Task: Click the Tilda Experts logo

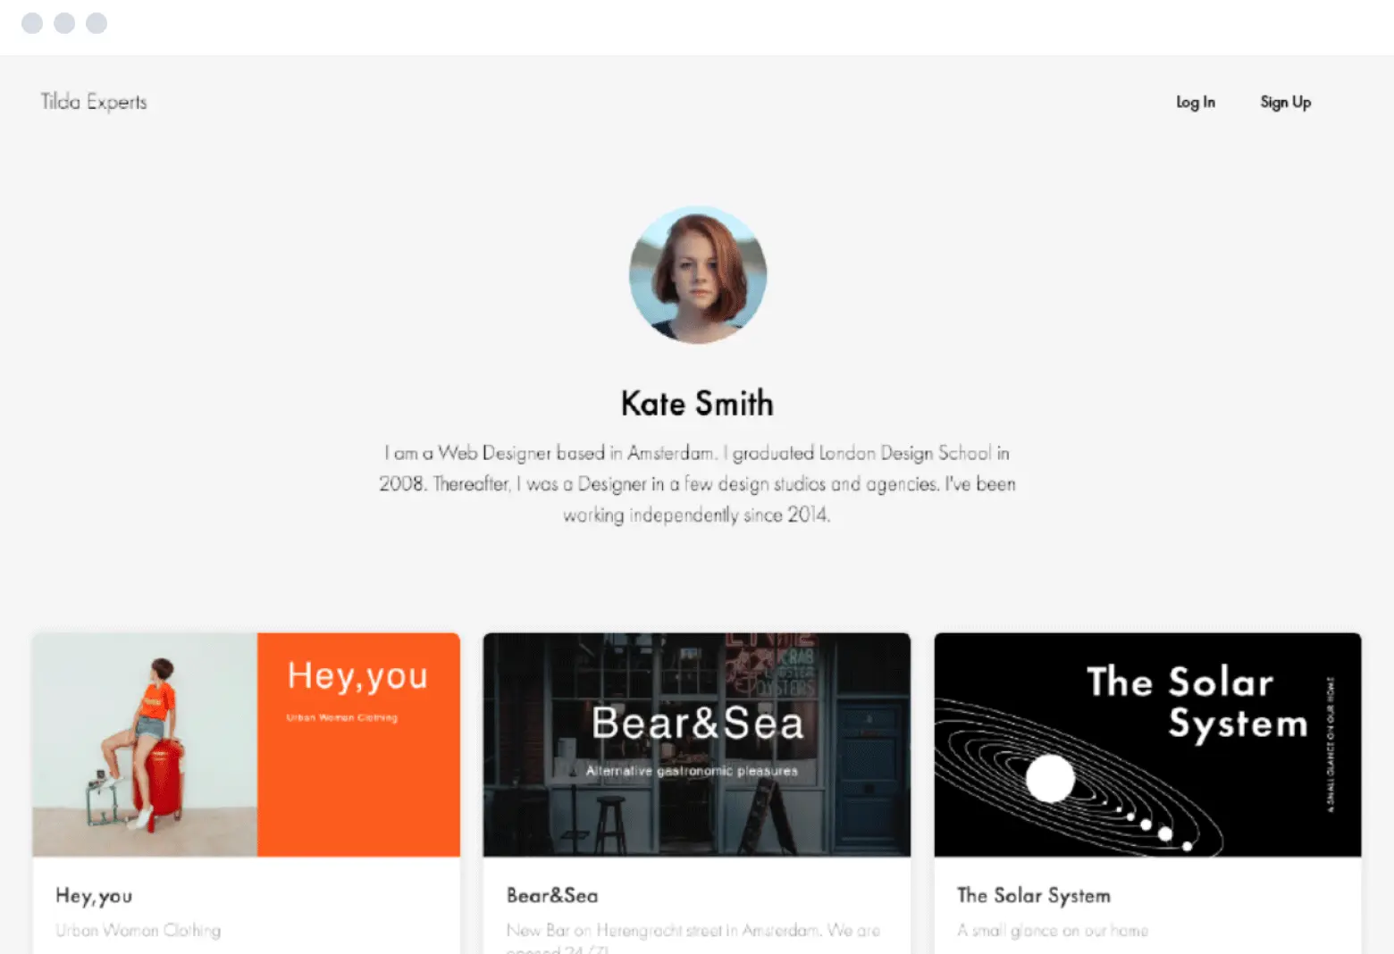Action: (x=94, y=102)
